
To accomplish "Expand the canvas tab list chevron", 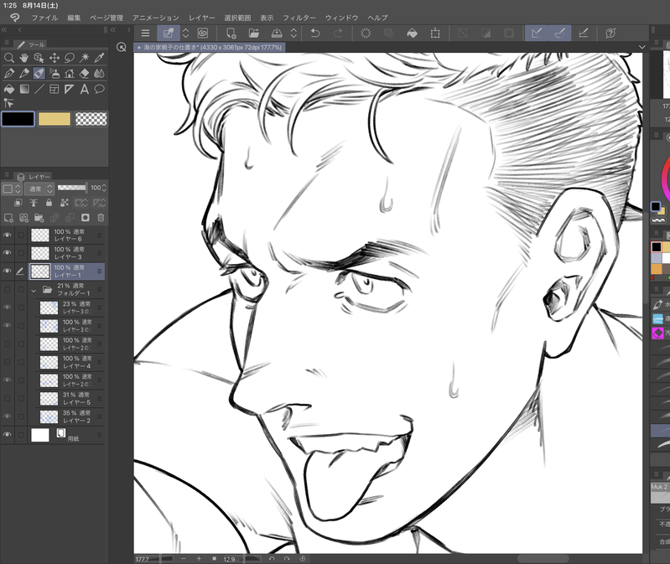I will (641, 47).
